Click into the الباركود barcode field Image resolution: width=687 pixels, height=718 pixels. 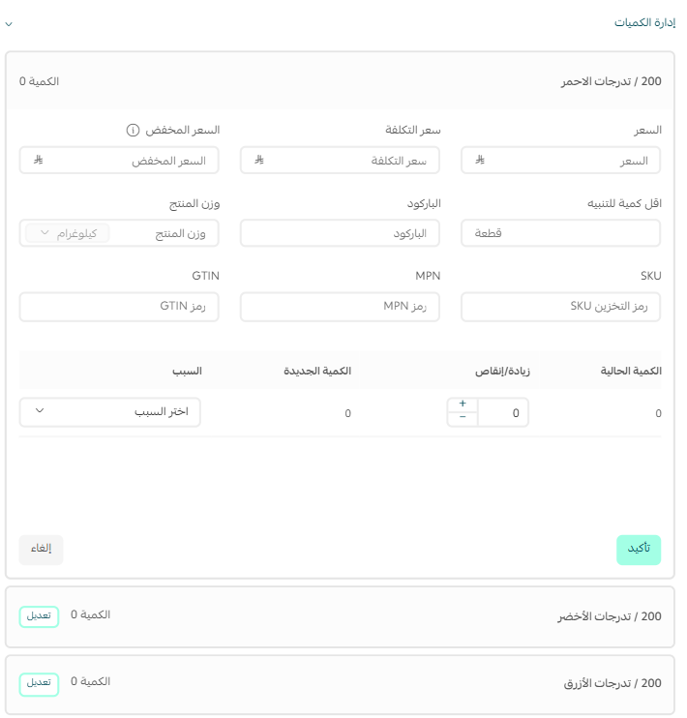point(340,233)
